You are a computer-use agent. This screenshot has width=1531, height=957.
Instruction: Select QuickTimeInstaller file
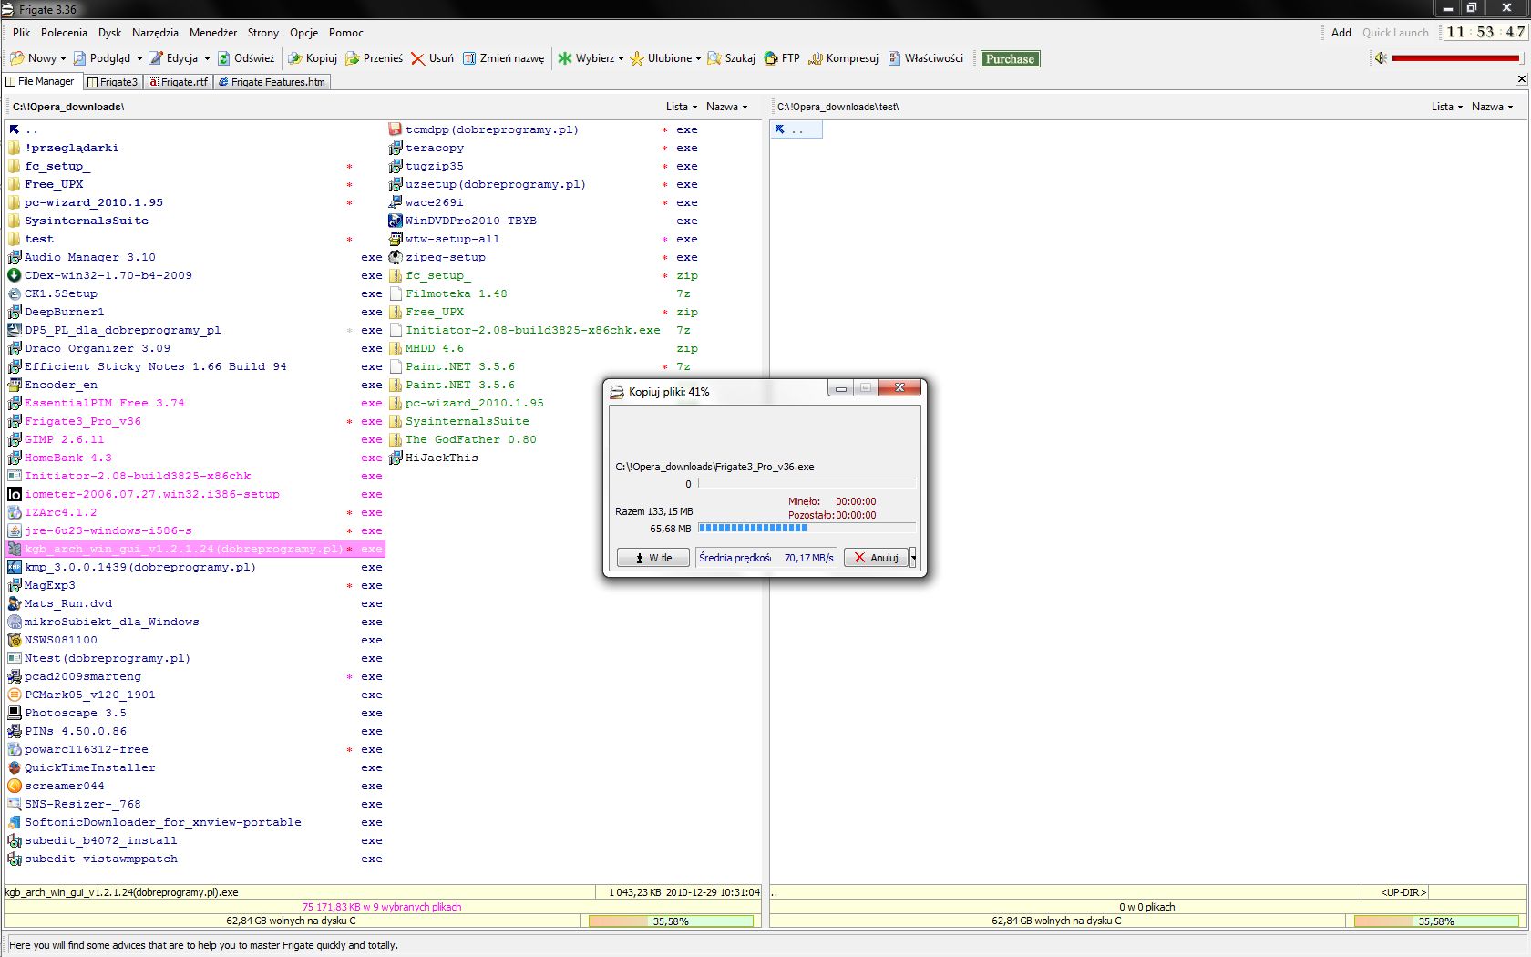(81, 767)
